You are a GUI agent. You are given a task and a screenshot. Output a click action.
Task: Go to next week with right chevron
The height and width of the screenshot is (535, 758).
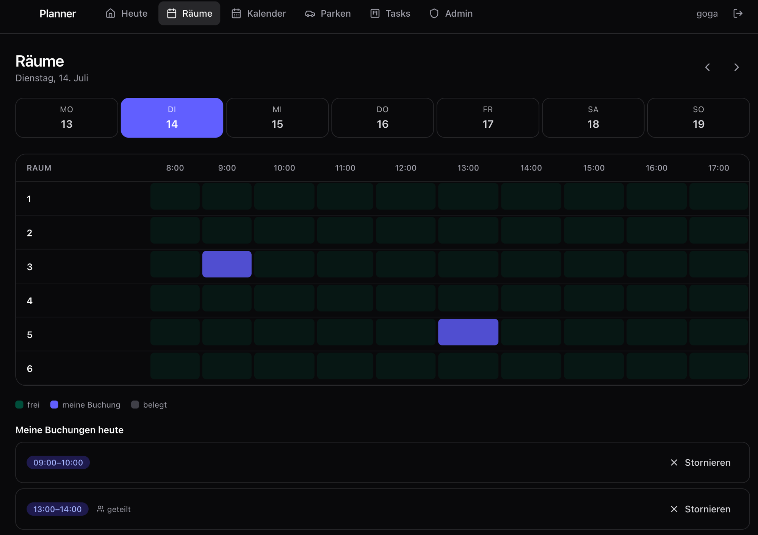(736, 67)
